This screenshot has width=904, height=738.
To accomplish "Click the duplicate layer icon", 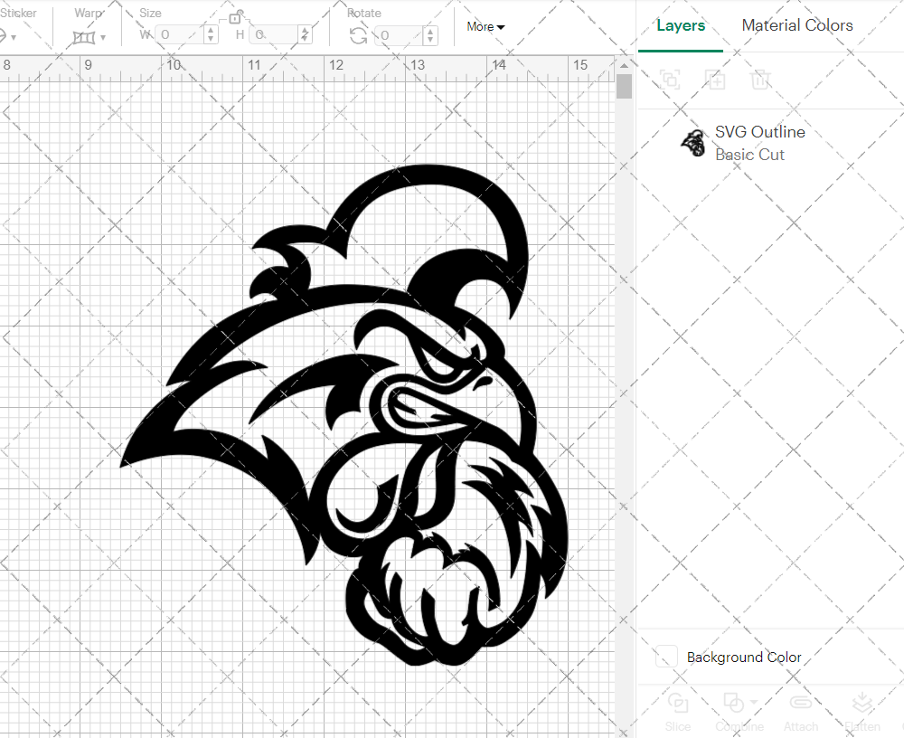I will [x=715, y=80].
